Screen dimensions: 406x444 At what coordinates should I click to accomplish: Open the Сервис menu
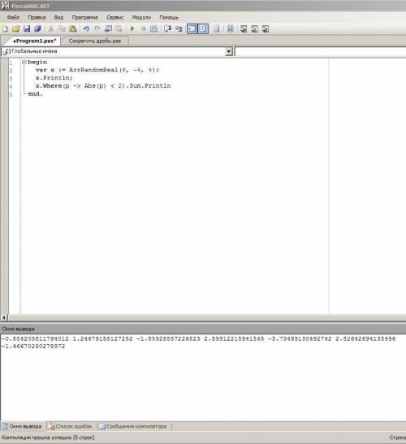[x=114, y=17]
